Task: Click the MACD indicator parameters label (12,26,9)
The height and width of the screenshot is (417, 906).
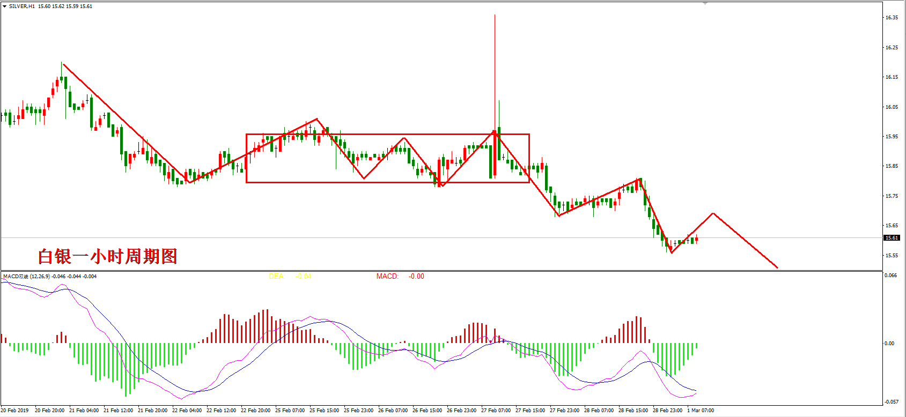Action: click(40, 277)
